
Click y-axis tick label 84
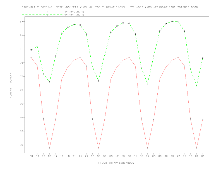(x=21, y=35)
